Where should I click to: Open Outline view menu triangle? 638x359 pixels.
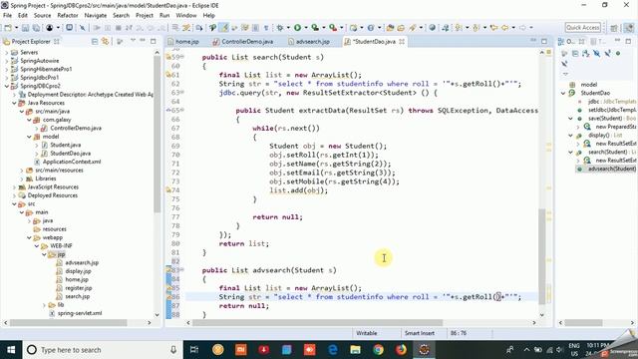tap(565, 74)
